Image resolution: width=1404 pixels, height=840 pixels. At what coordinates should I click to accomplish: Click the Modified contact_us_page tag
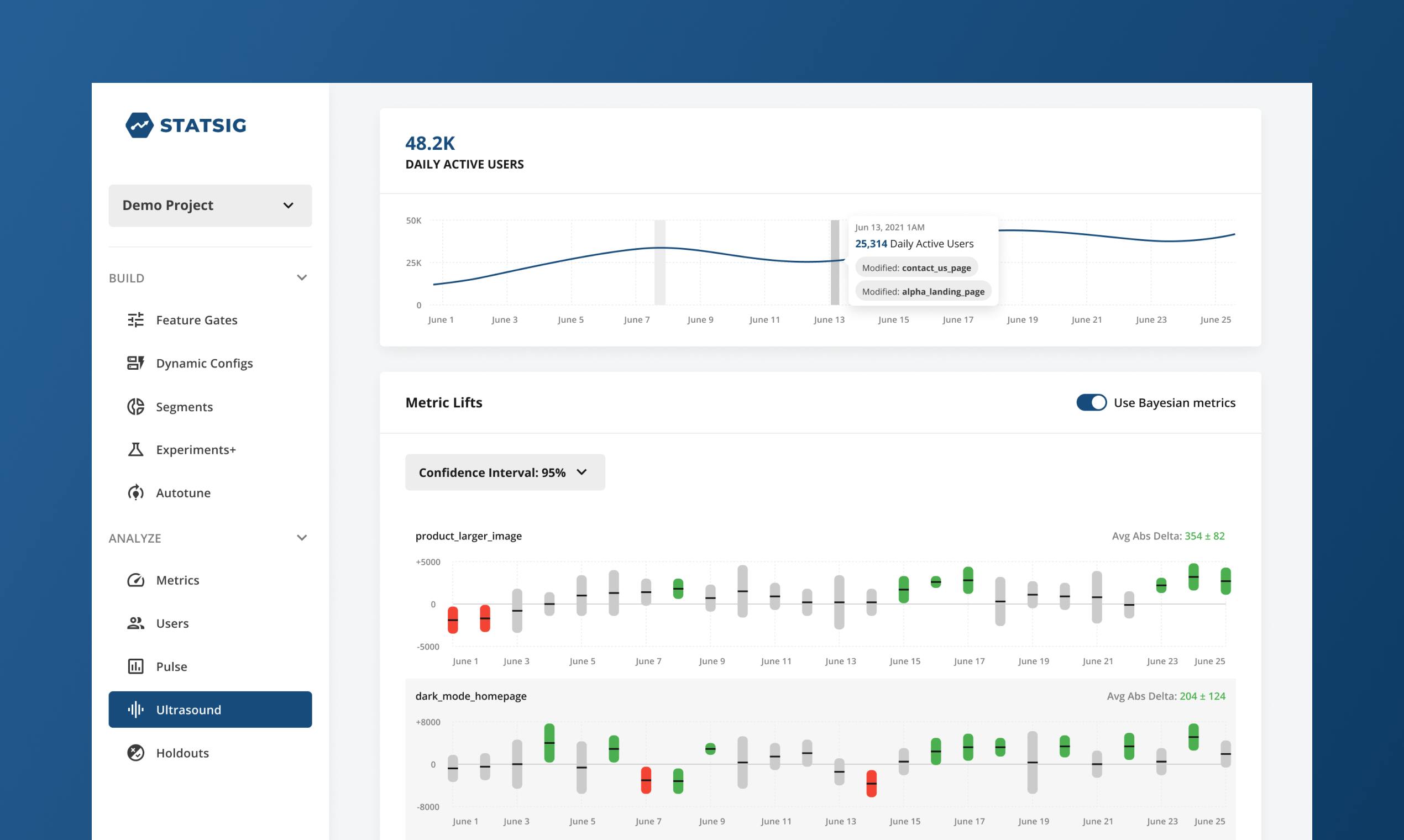click(x=916, y=267)
